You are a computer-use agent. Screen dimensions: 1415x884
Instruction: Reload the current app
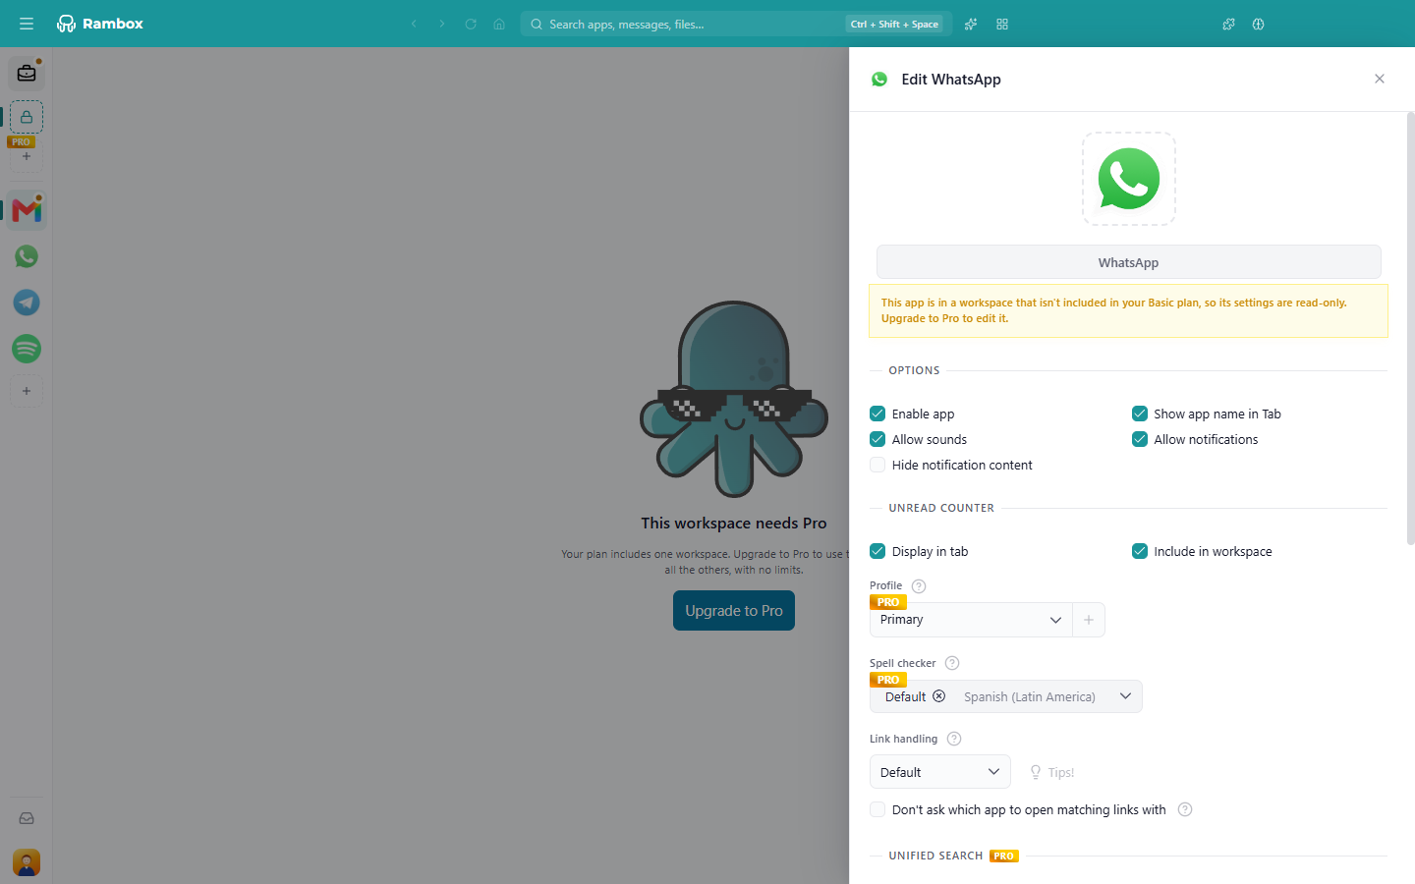(471, 24)
